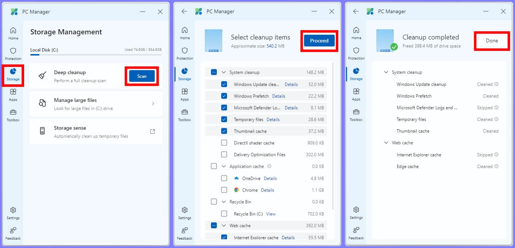This screenshot has width=515, height=248.
Task: Click Home icon in the middle window sidebar
Action: tap(185, 30)
